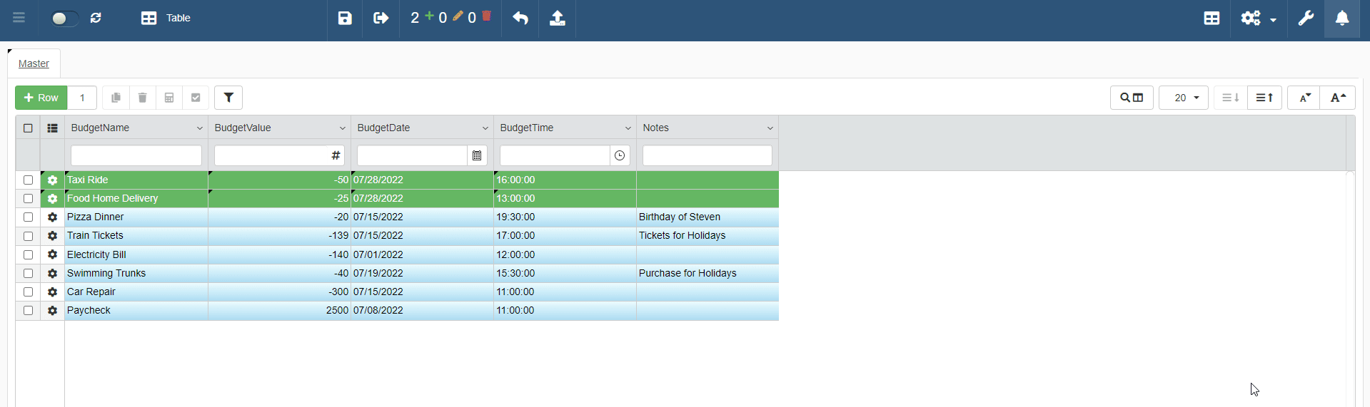The width and height of the screenshot is (1370, 407).
Task: Open the notifications bell
Action: tap(1342, 19)
